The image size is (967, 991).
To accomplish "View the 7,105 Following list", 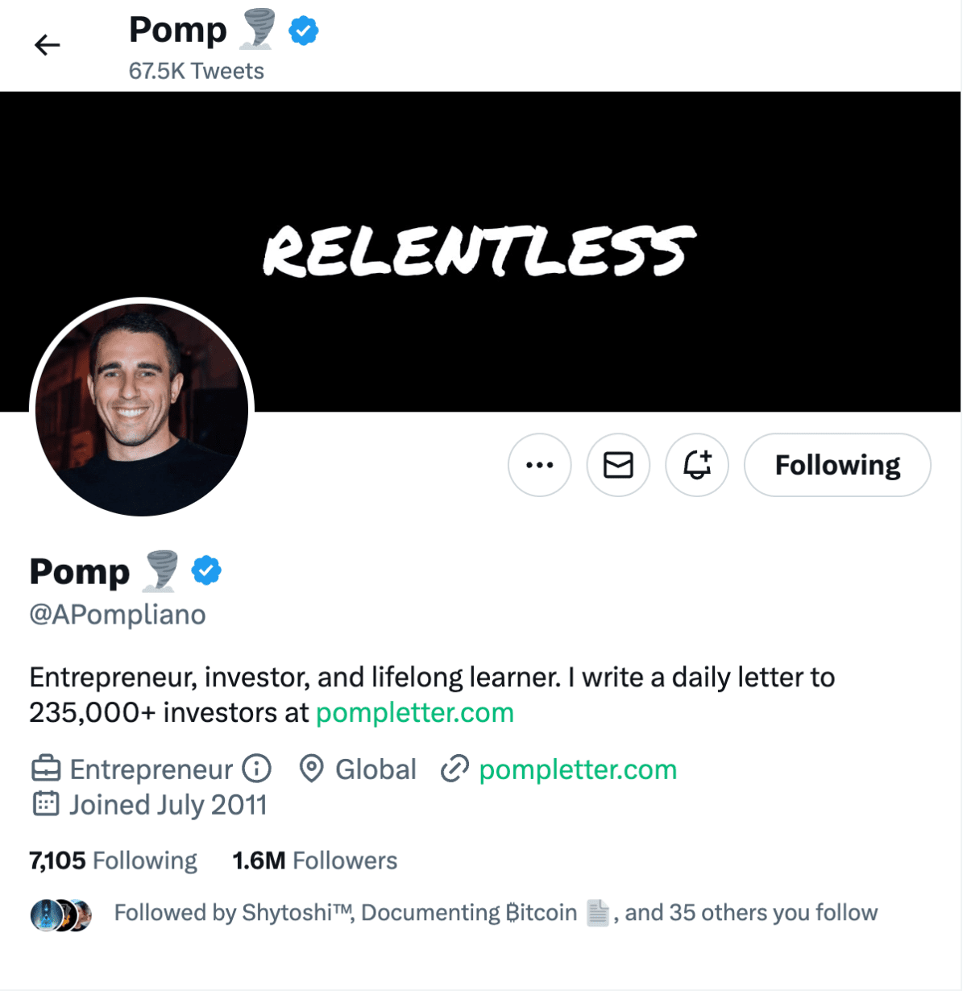I will (114, 860).
